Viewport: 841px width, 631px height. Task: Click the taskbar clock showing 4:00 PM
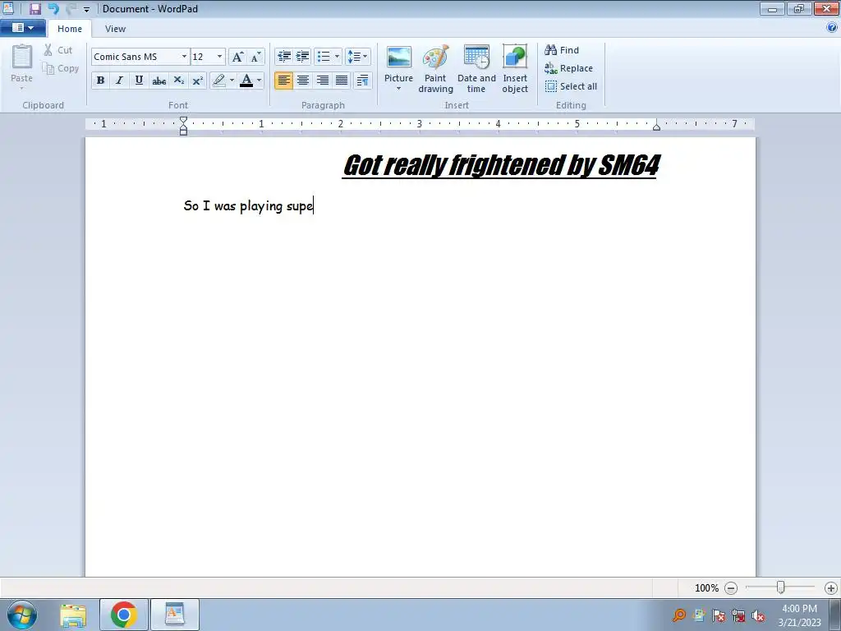[x=799, y=615]
